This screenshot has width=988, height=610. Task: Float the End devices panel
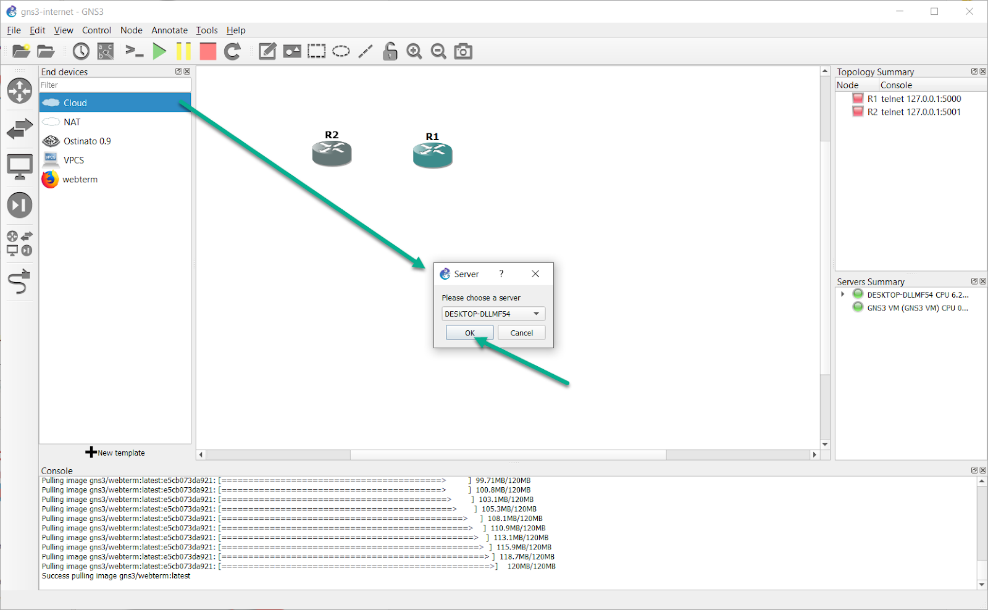pos(178,72)
